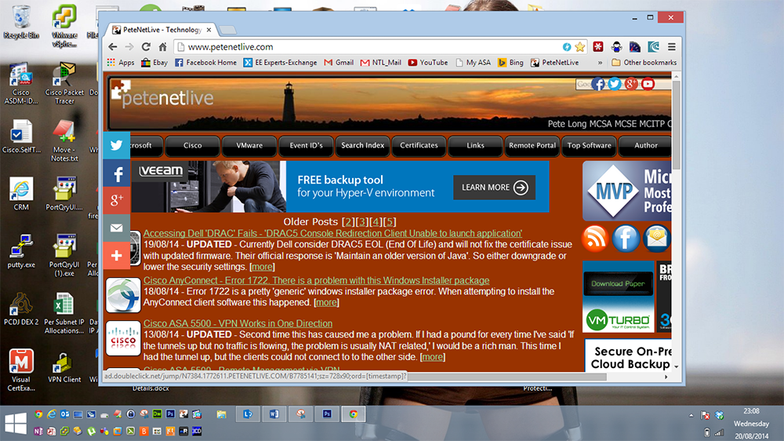Click the round blue Facebook icon below the MVP banner
The image size is (784, 441).
tap(626, 238)
